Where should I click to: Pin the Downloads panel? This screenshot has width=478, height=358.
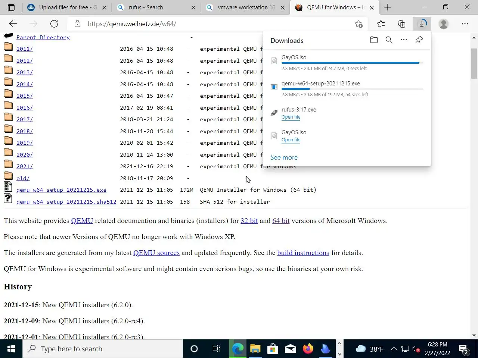click(419, 40)
